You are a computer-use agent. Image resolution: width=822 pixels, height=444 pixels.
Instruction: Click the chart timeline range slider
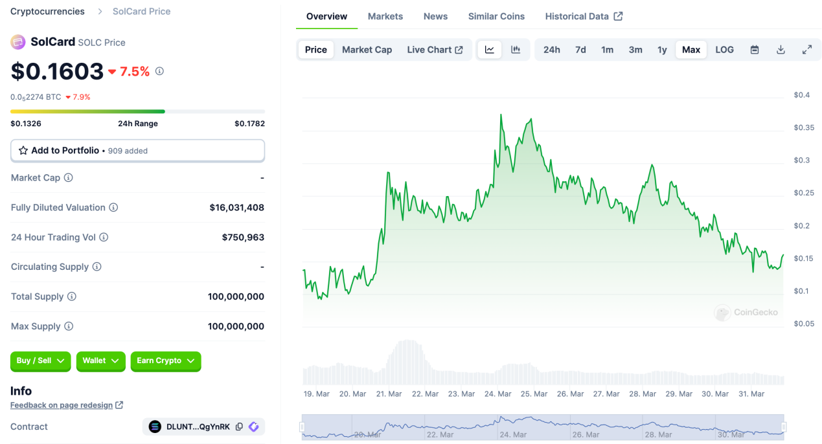pyautogui.click(x=544, y=427)
